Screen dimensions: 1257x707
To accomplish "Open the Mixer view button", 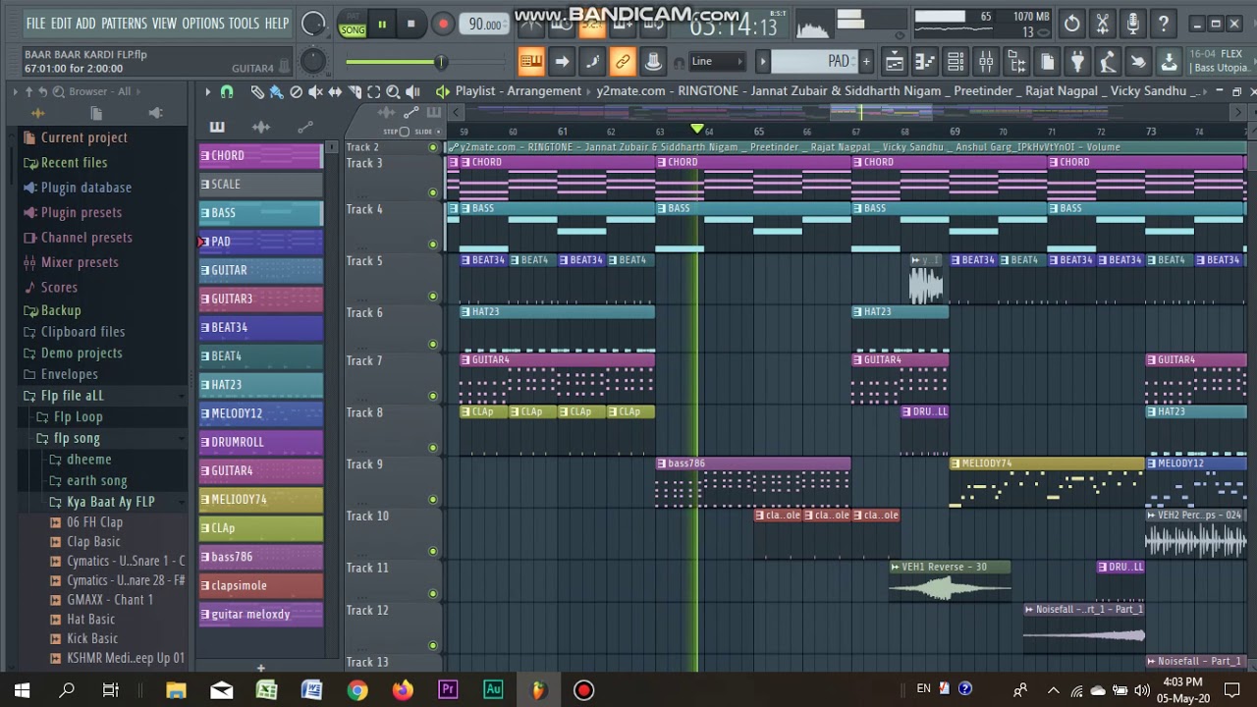I will [986, 62].
